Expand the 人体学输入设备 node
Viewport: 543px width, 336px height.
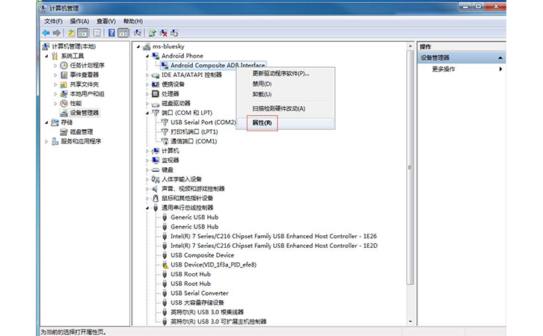147,179
